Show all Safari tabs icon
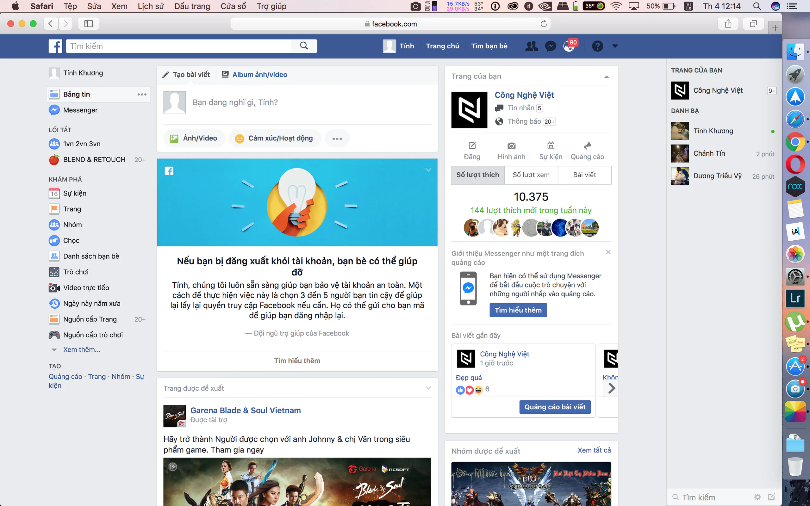The width and height of the screenshot is (810, 506). click(x=753, y=24)
